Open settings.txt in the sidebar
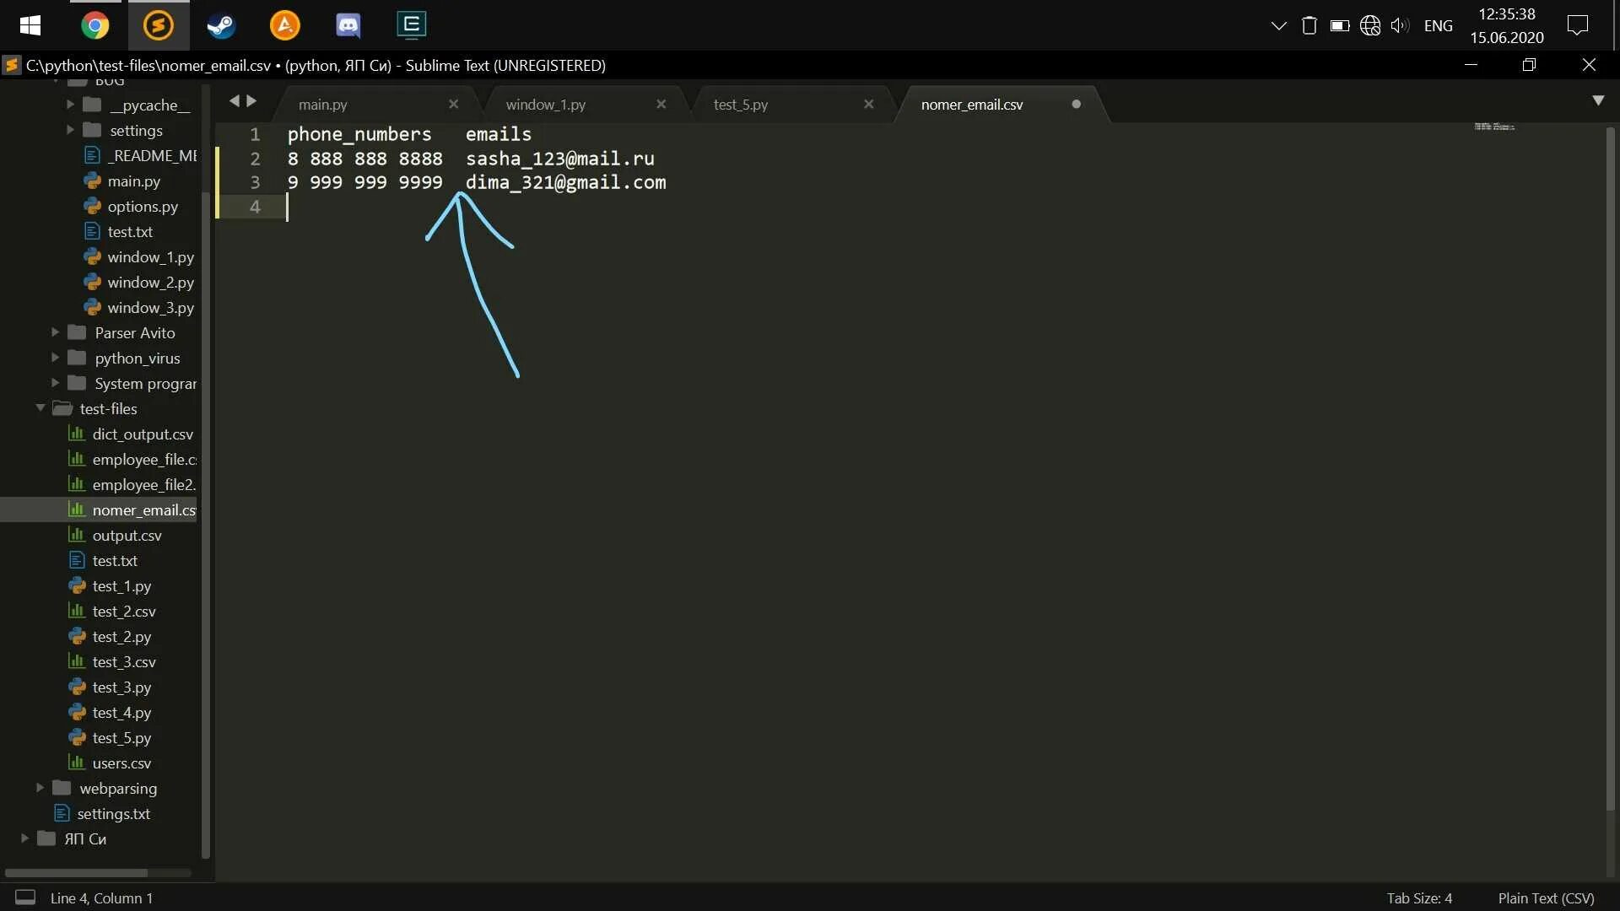This screenshot has height=911, width=1620. point(113,814)
